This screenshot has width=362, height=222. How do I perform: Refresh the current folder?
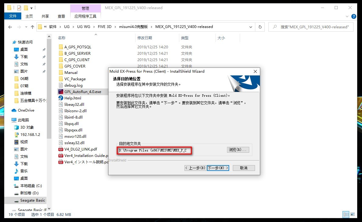[260, 27]
